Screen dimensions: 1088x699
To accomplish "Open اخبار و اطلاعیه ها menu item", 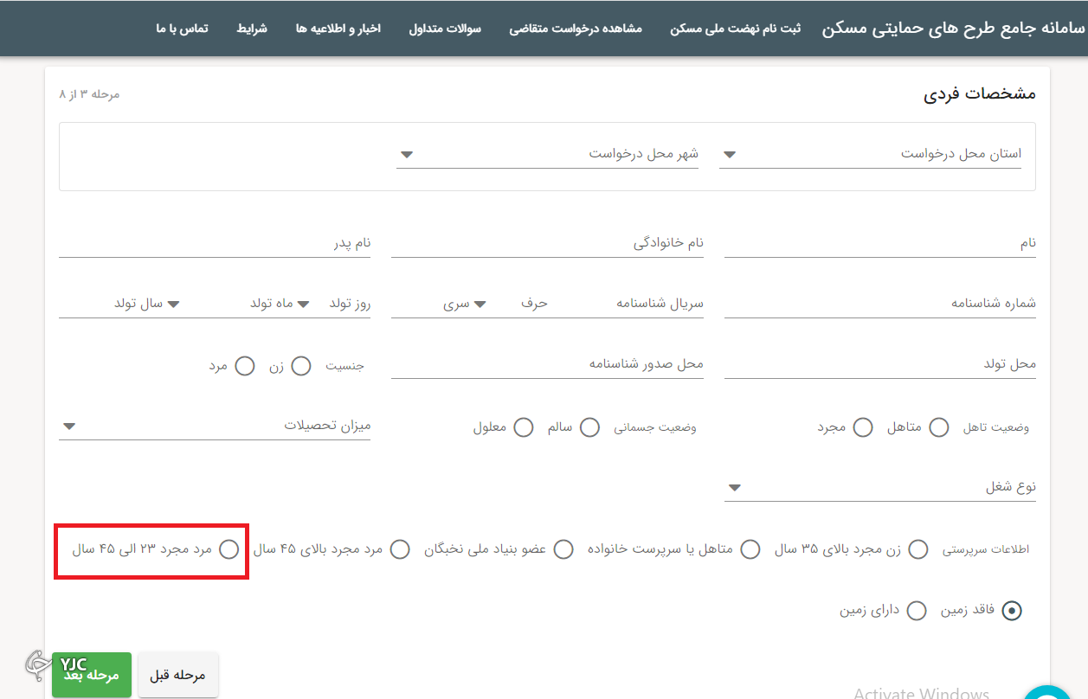I will point(338,29).
